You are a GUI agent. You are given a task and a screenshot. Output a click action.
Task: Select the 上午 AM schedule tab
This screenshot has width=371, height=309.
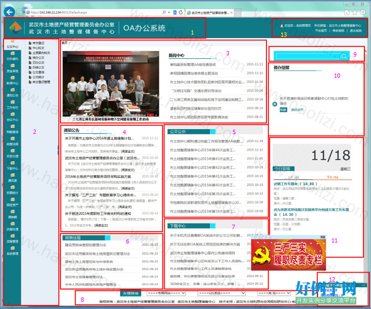pos(294,177)
